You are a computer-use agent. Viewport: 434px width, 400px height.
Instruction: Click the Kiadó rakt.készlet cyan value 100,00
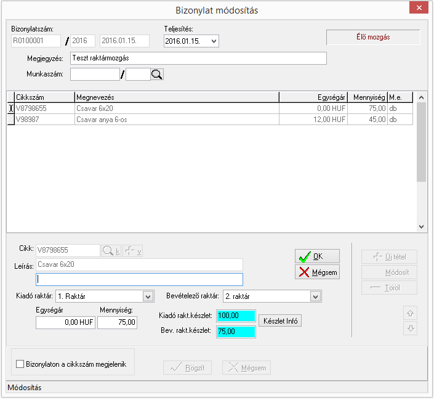pyautogui.click(x=236, y=316)
